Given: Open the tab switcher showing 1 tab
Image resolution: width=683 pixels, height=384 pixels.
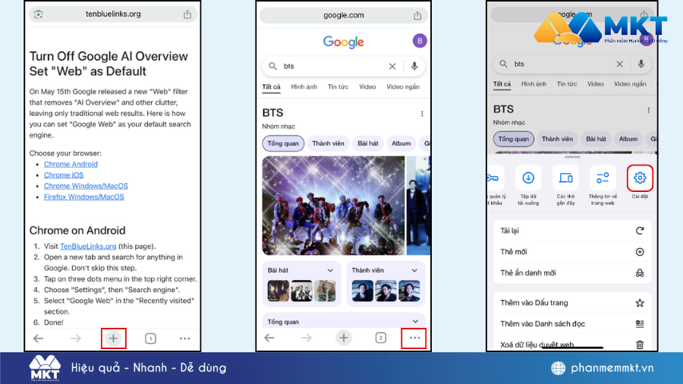Looking at the screenshot, I should point(150,338).
